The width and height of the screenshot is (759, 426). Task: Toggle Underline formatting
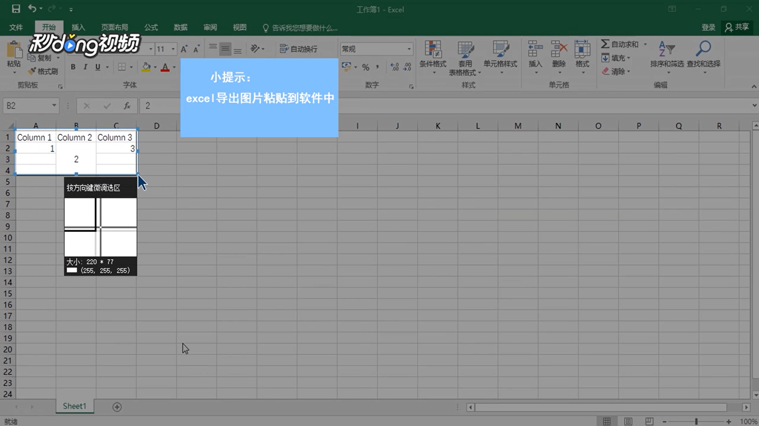coord(98,67)
